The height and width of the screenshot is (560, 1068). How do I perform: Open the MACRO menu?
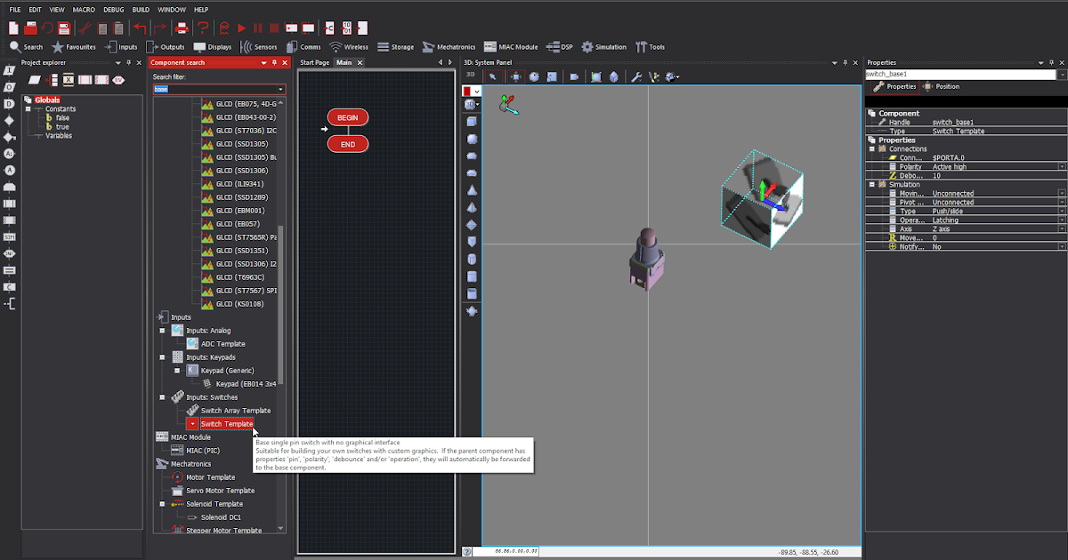click(84, 9)
